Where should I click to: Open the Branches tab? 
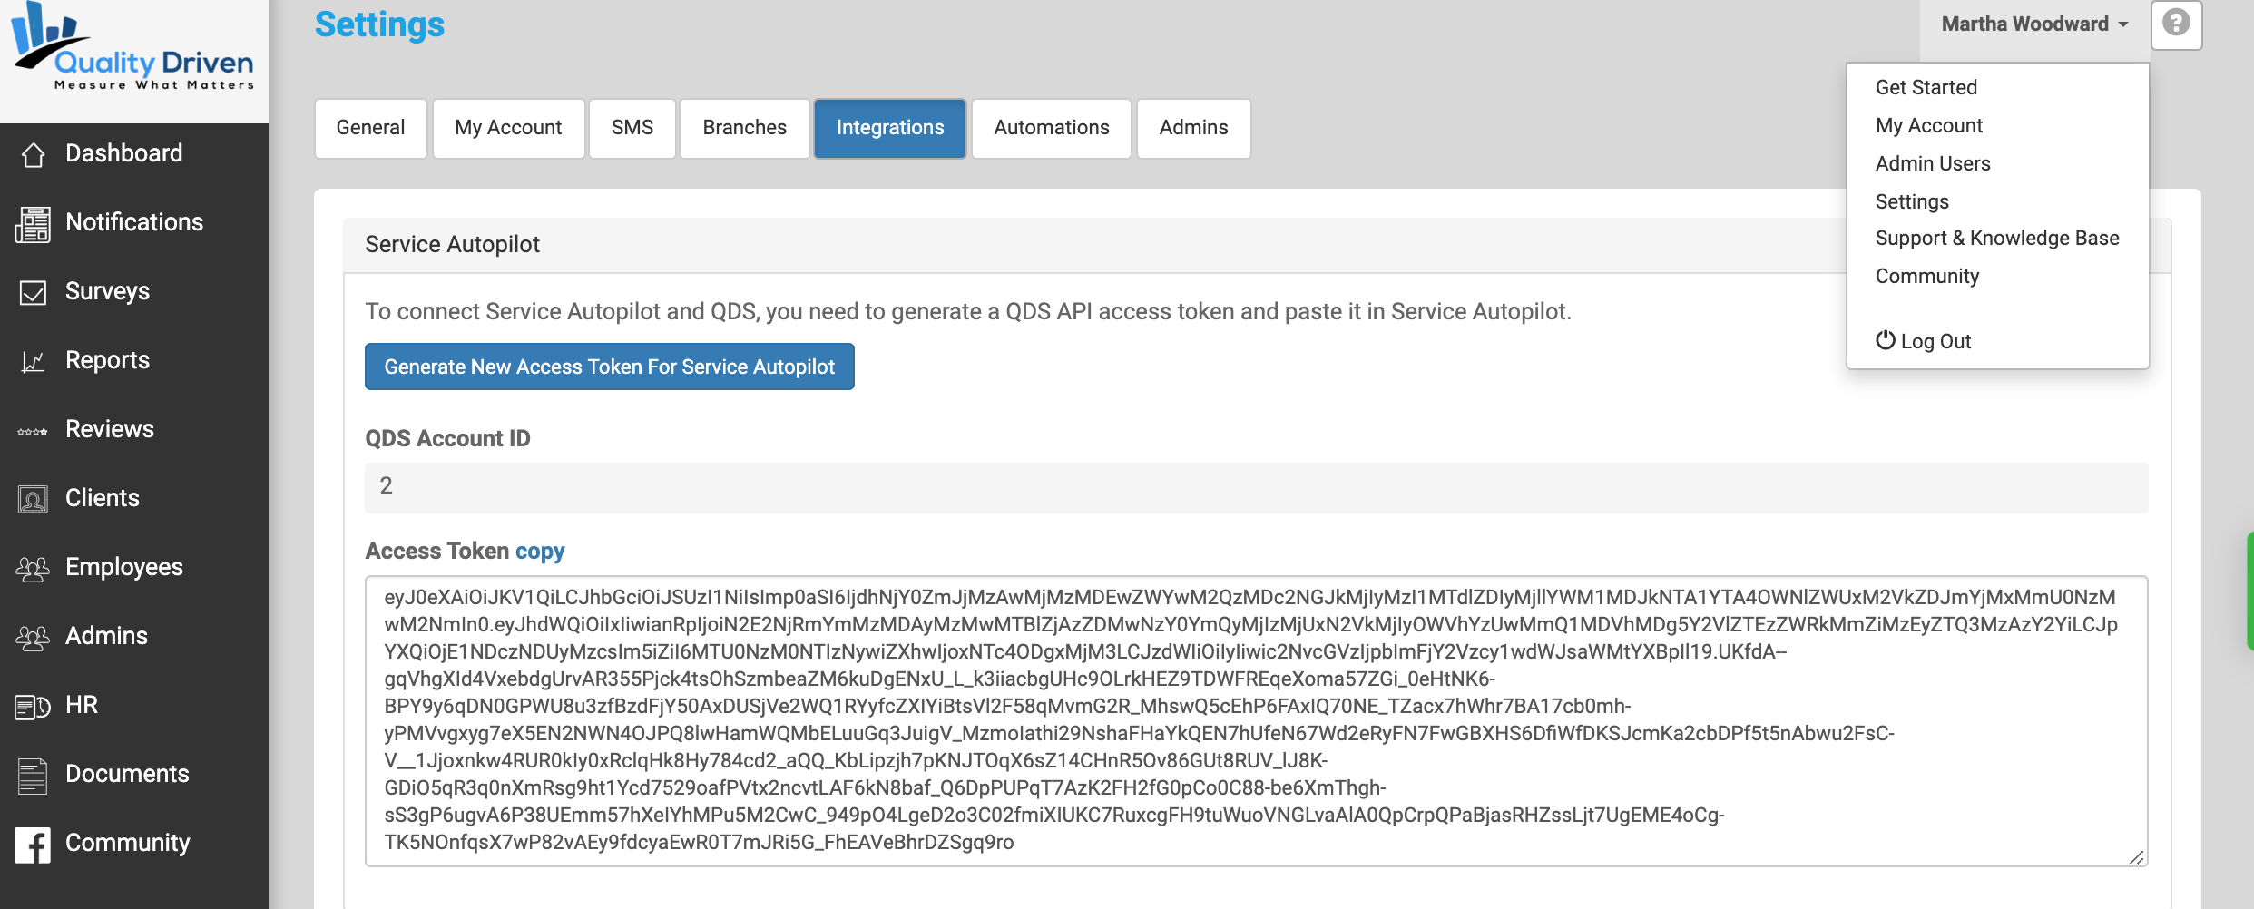(744, 128)
